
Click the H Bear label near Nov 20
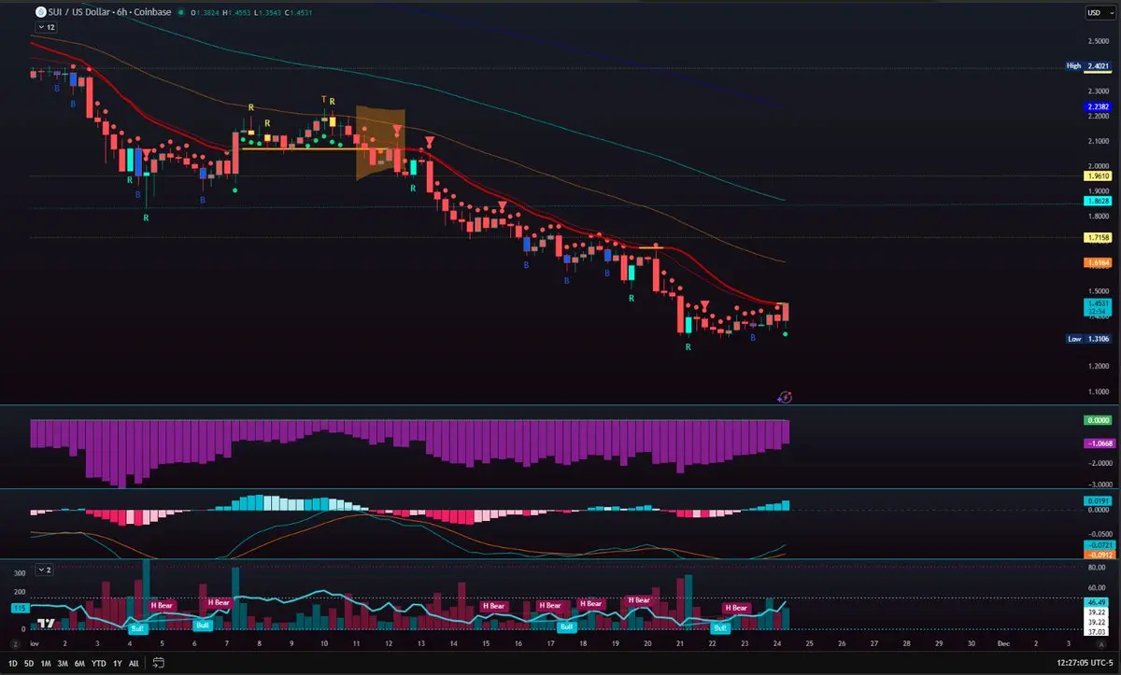click(x=639, y=599)
